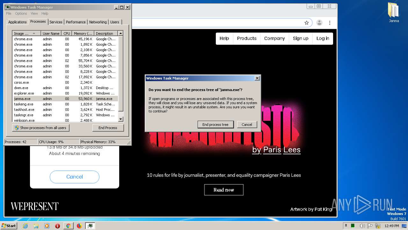Select Task Manager taskbar button
Screen dimensions: 408x230
coord(90,226)
